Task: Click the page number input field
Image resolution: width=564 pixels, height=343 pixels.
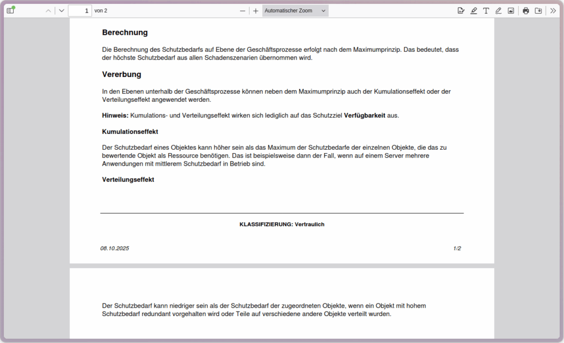Action: coord(80,10)
